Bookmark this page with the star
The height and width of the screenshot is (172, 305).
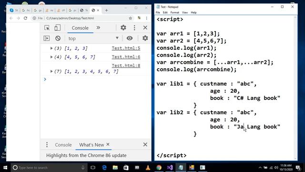point(130,18)
